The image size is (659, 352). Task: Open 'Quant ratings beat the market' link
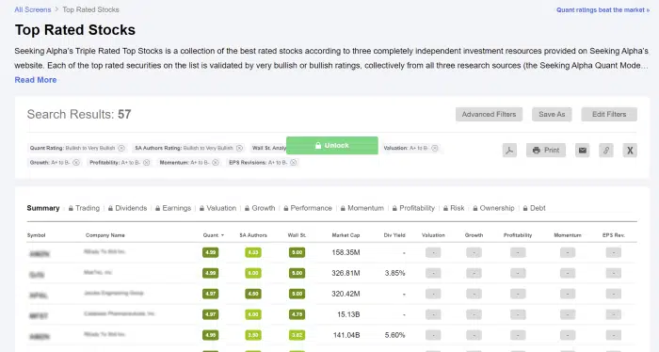point(603,9)
